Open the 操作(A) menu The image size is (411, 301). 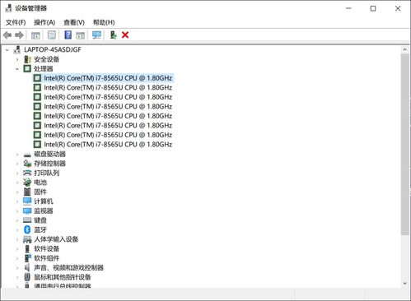click(44, 22)
